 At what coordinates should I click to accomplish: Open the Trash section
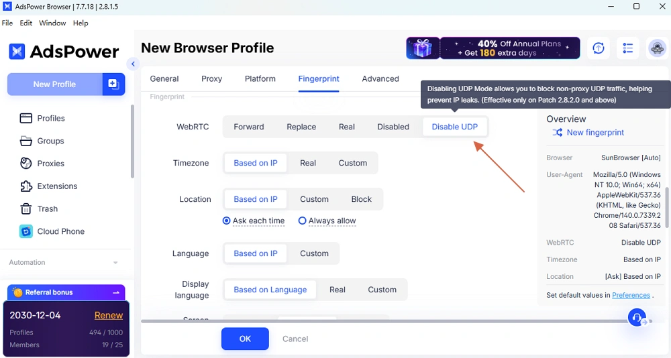click(x=47, y=208)
